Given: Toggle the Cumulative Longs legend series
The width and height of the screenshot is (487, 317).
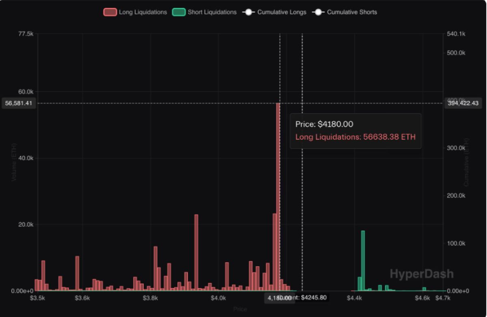Looking at the screenshot, I should coord(274,12).
